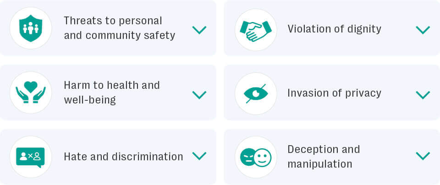Select "Deception and manipulation" label text
The image size is (440, 185).
324,157
